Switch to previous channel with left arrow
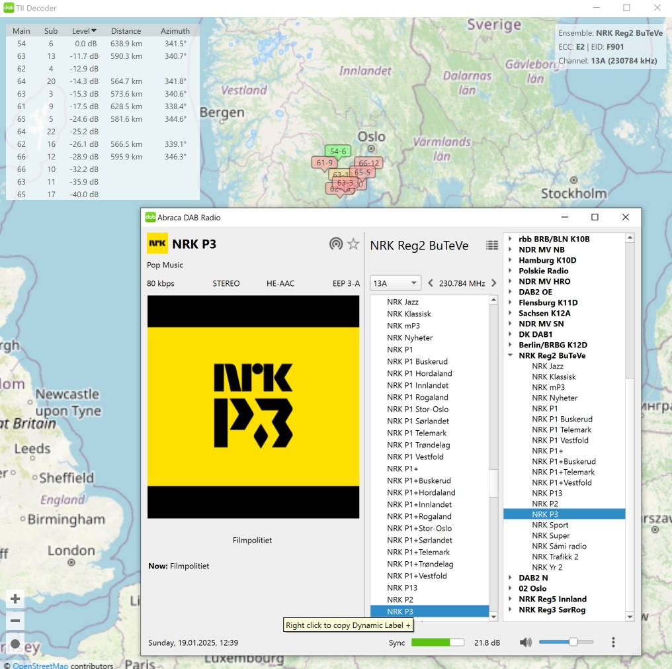The width and height of the screenshot is (672, 669). [431, 283]
